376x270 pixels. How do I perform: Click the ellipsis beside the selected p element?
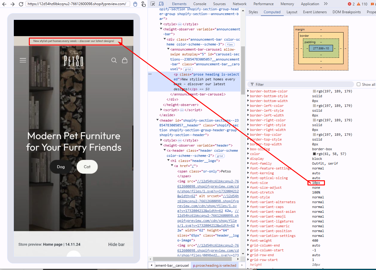tap(150, 74)
